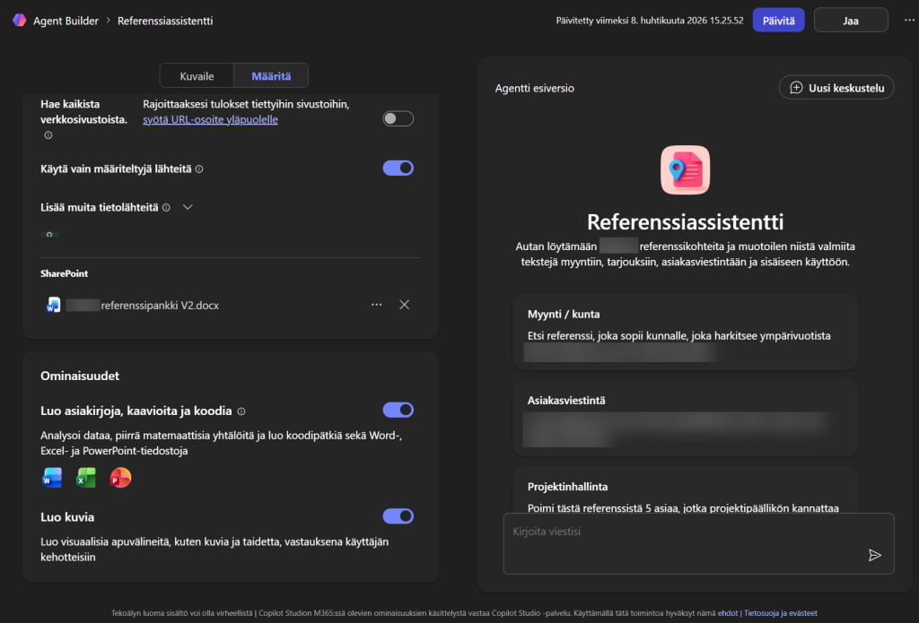Select the Määritä tab

(271, 76)
